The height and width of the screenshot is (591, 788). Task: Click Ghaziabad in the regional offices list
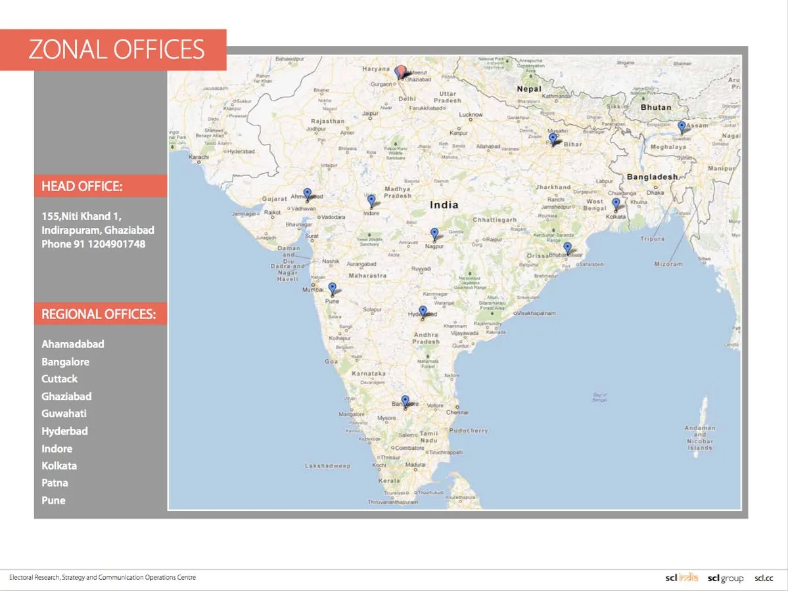coord(66,397)
